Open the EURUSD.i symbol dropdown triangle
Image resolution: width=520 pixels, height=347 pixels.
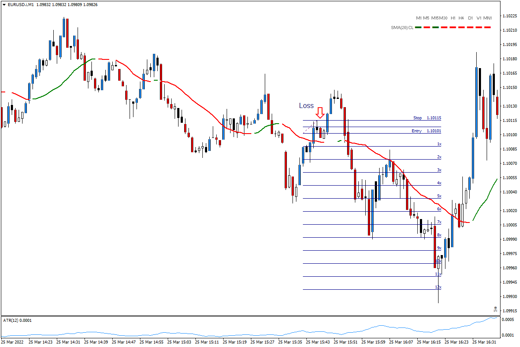[4, 4]
